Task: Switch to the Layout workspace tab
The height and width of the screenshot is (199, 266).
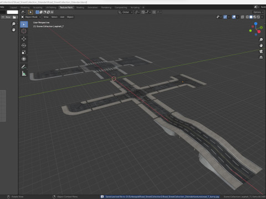Action: [13, 8]
